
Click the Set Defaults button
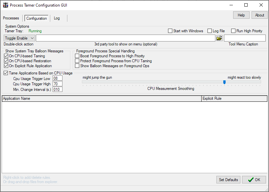point(228,179)
